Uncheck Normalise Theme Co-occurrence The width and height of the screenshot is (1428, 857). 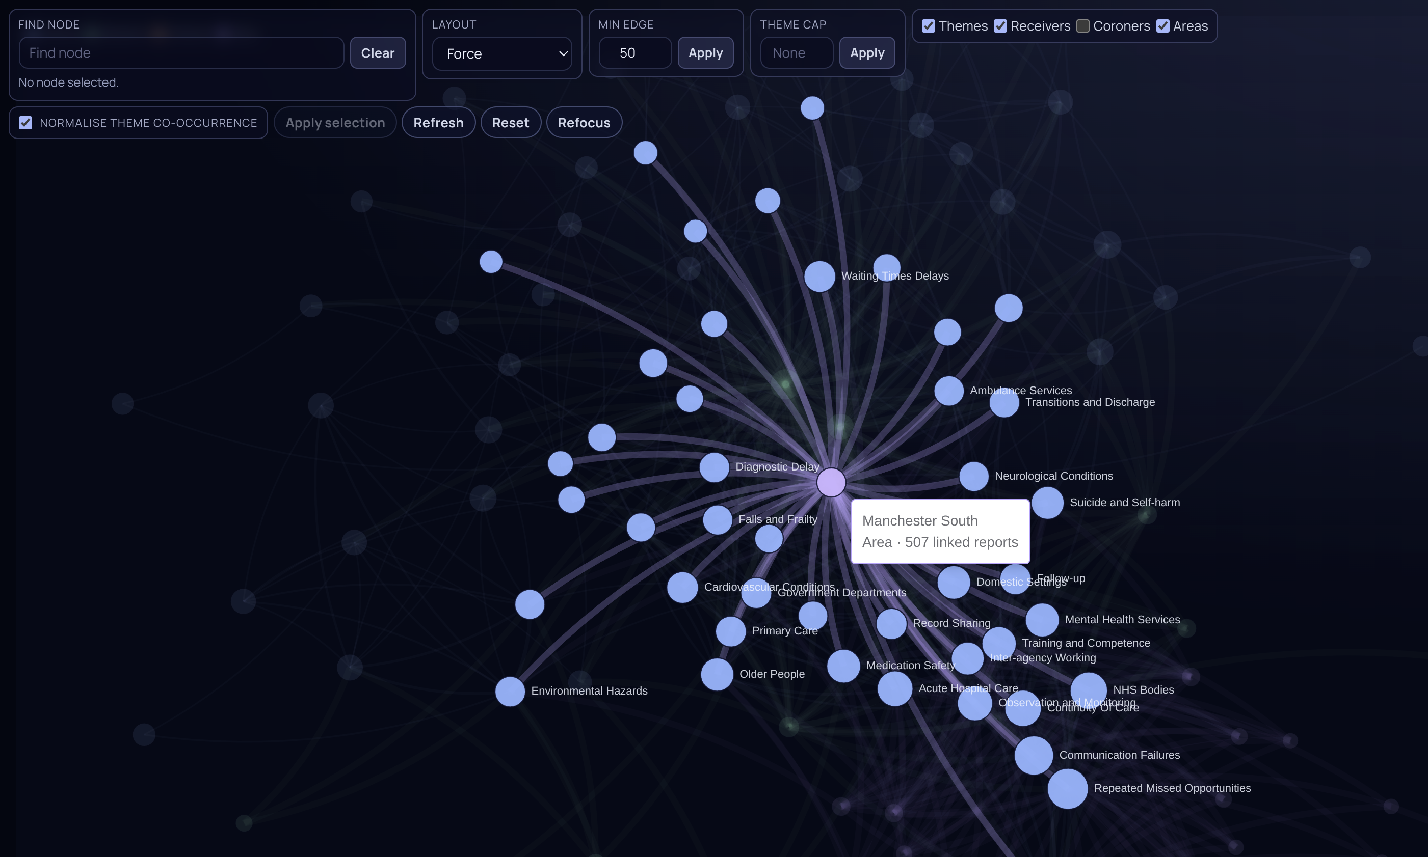(x=25, y=122)
